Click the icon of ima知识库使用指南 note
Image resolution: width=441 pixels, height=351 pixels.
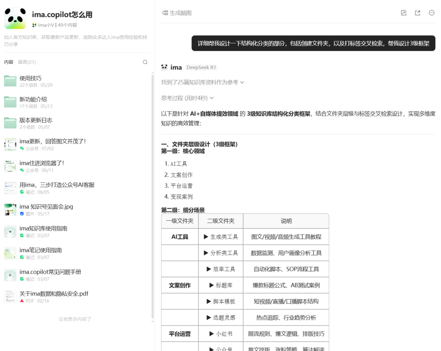coord(10,231)
